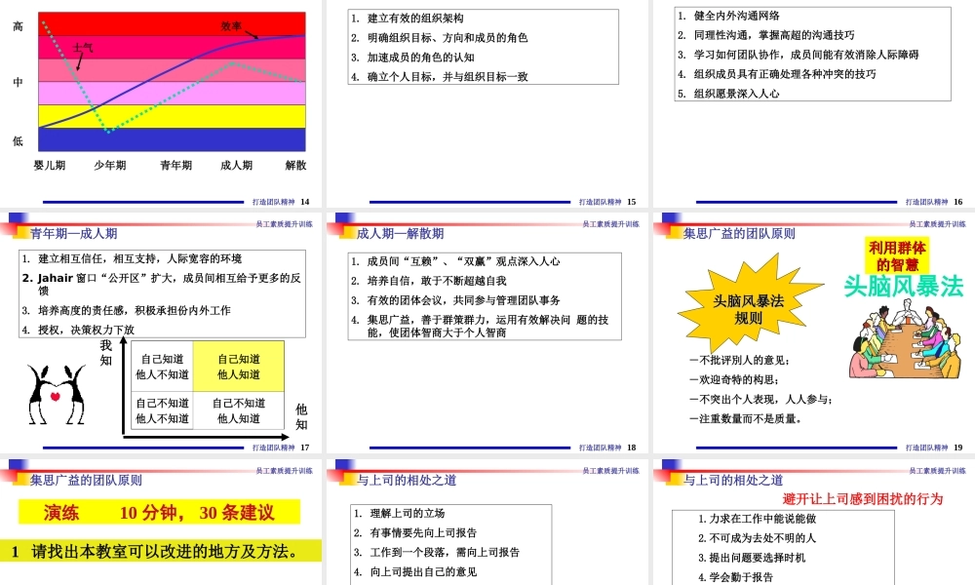Select the 婴儿期 axis label
The image size is (975, 585).
point(50,165)
